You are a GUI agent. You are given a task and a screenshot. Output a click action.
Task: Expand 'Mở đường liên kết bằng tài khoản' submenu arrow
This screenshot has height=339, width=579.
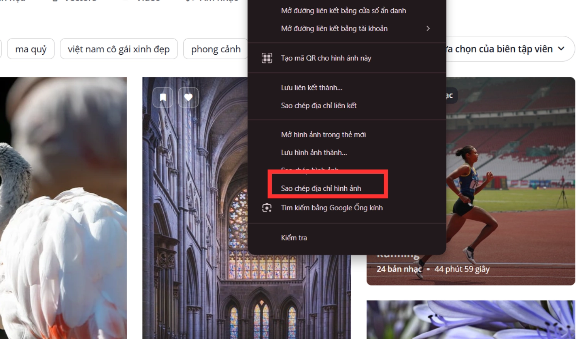click(428, 29)
